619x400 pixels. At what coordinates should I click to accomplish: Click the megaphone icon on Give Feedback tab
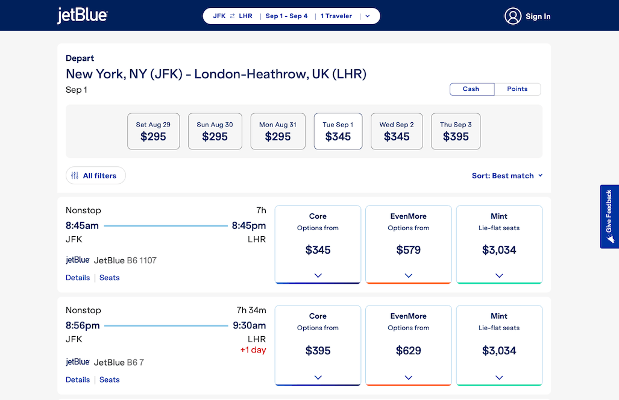tap(609, 239)
